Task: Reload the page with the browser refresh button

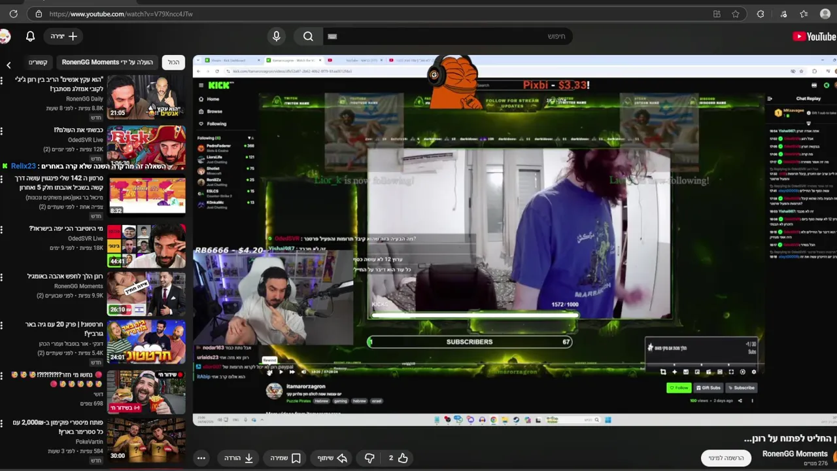Action: pyautogui.click(x=13, y=14)
